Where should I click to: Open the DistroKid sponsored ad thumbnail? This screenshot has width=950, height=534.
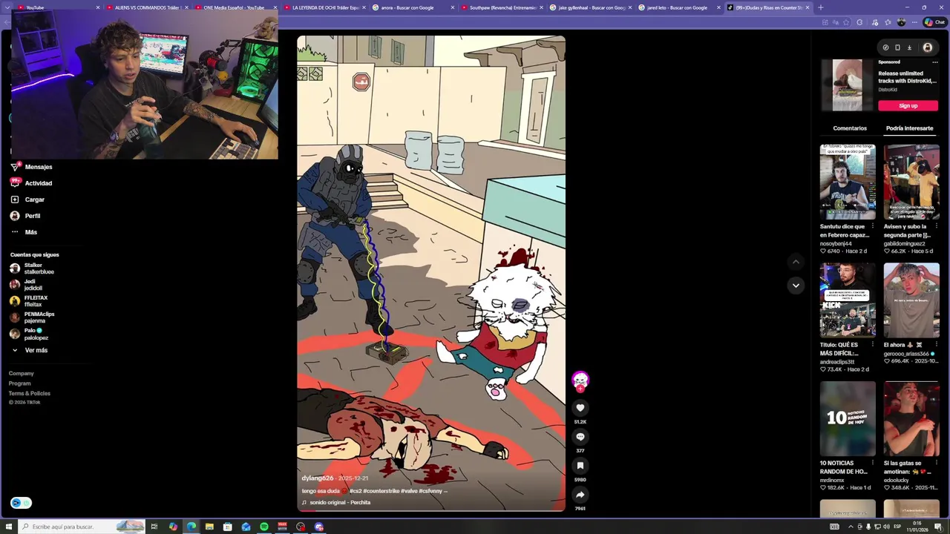pyautogui.click(x=848, y=85)
